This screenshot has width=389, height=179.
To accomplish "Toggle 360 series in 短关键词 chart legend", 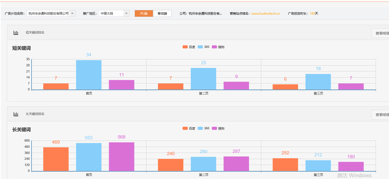I will pos(204,47).
